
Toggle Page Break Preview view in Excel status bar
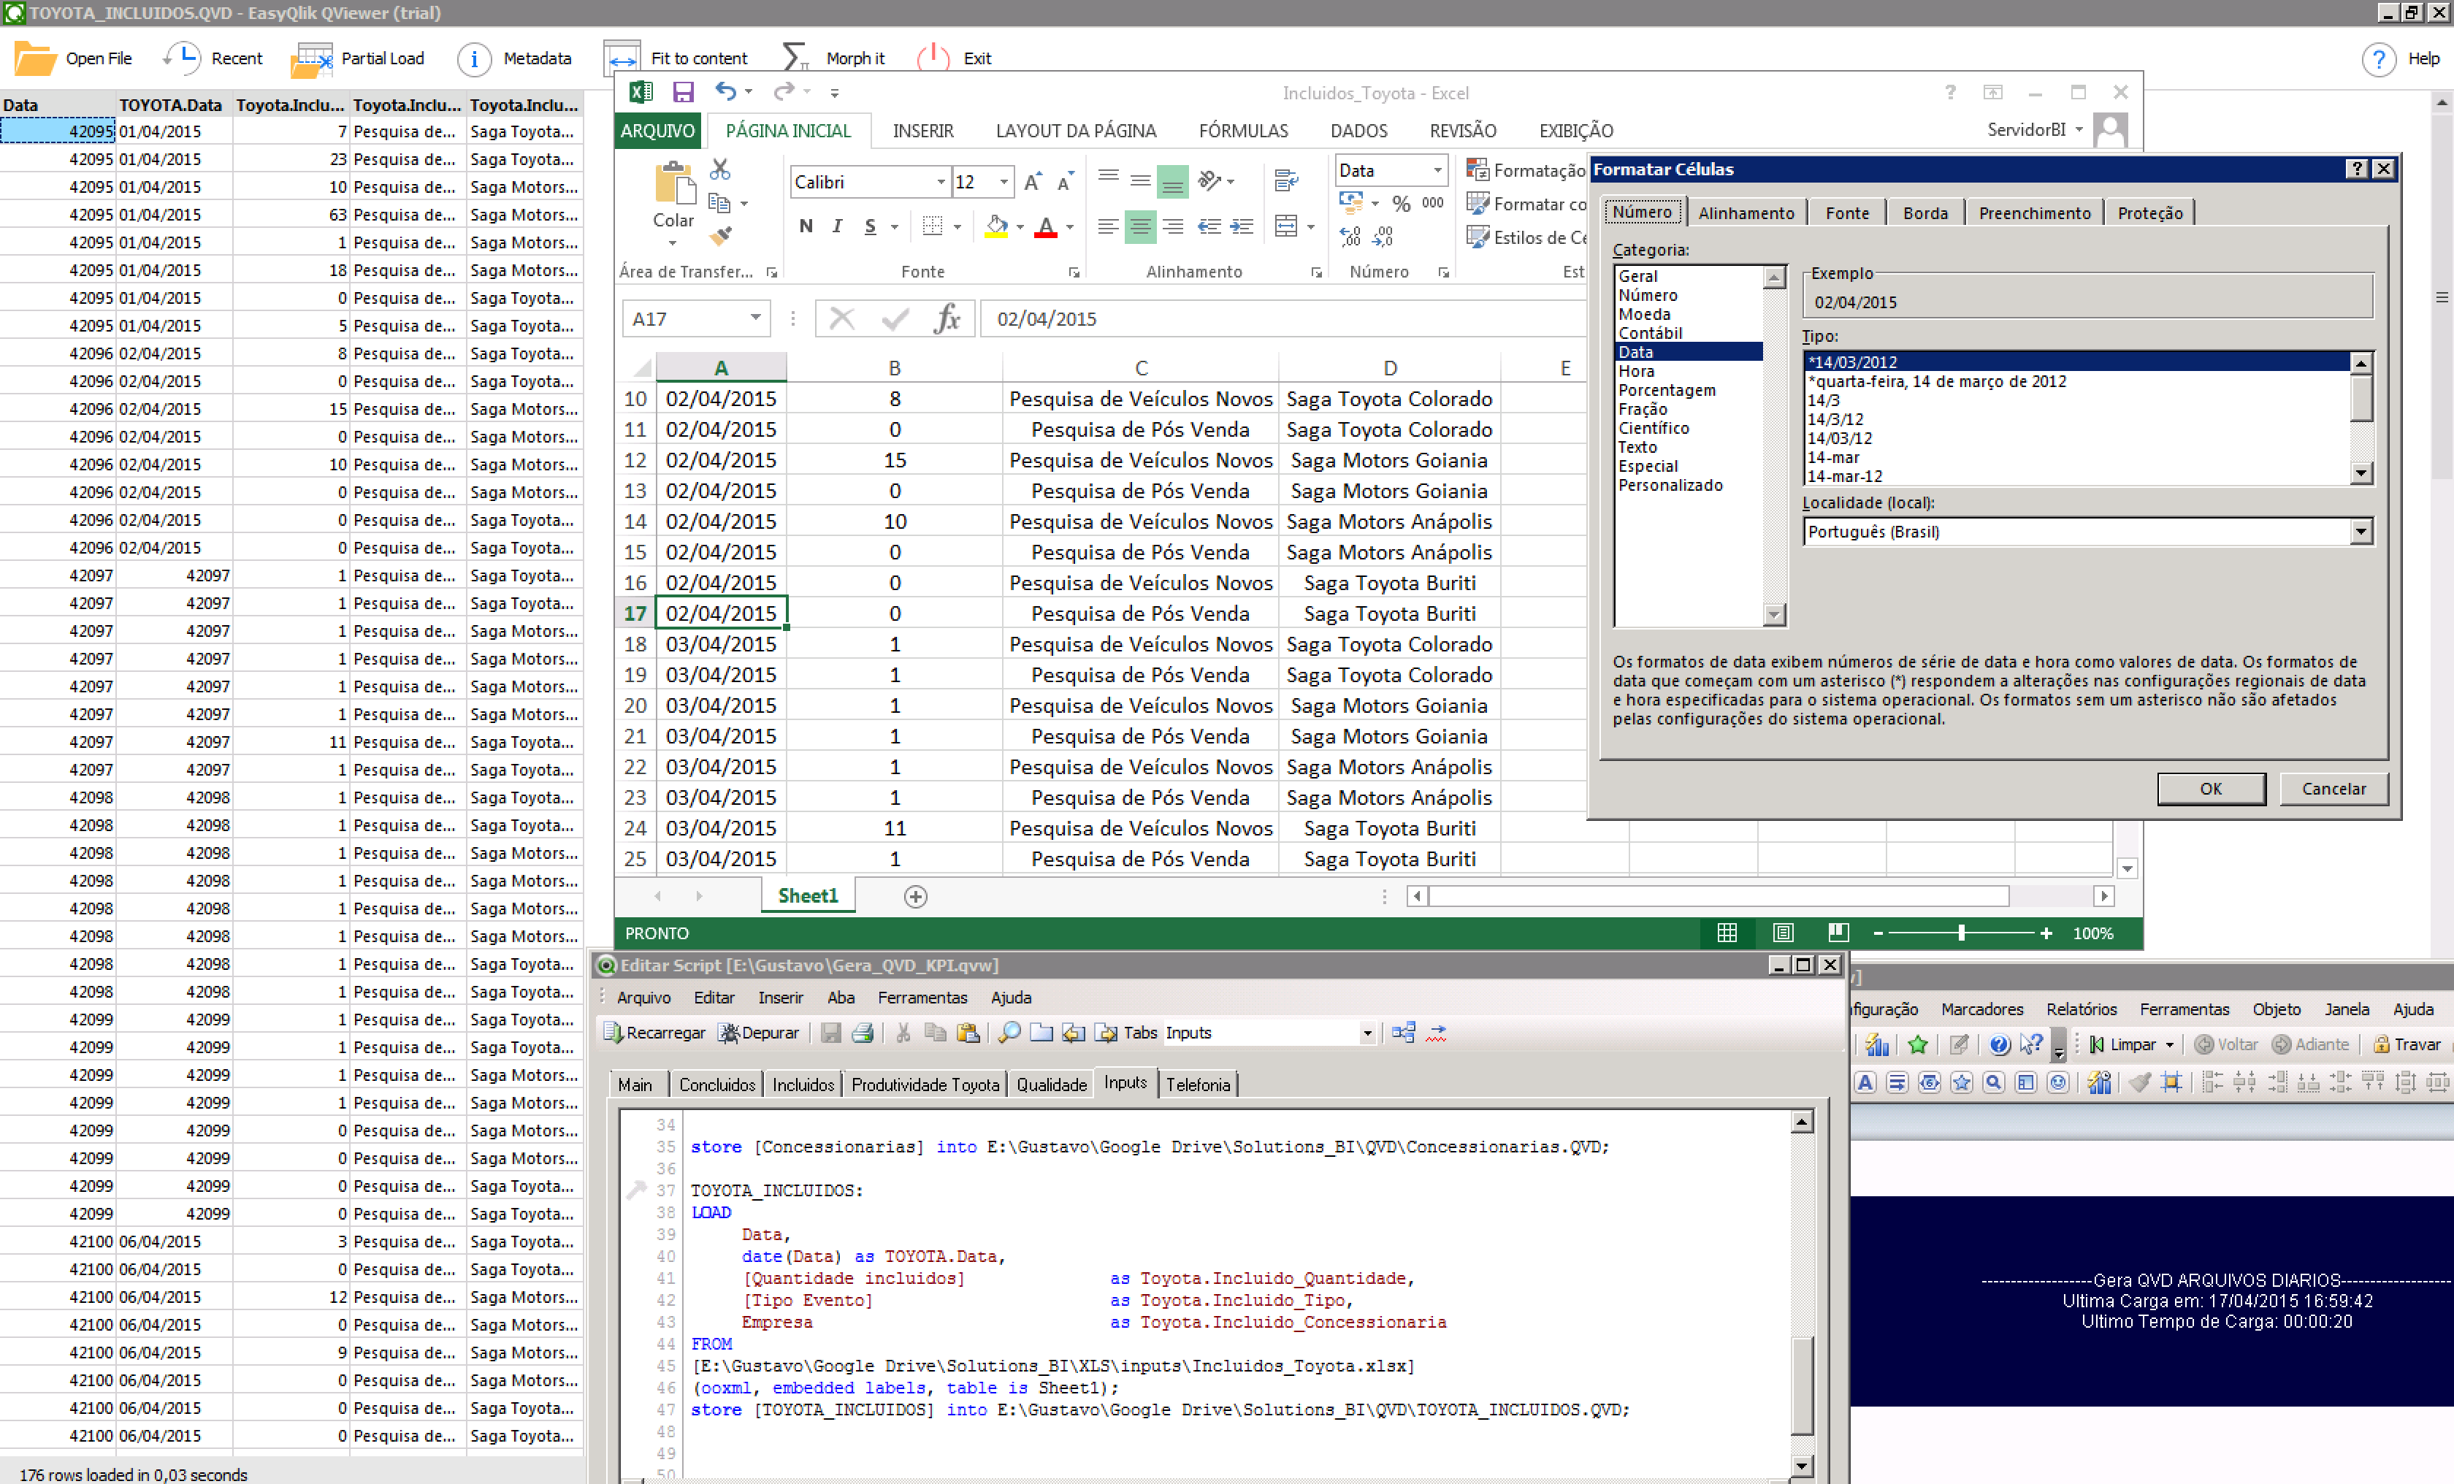[1838, 933]
